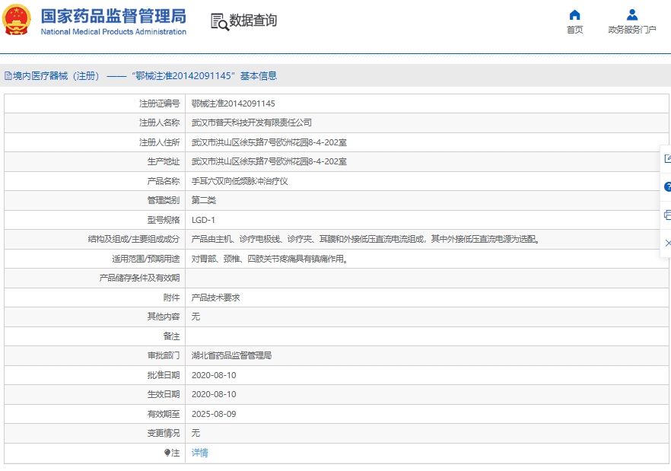Click expiry date 2025-08-09
The height and width of the screenshot is (471, 671).
pyautogui.click(x=214, y=414)
